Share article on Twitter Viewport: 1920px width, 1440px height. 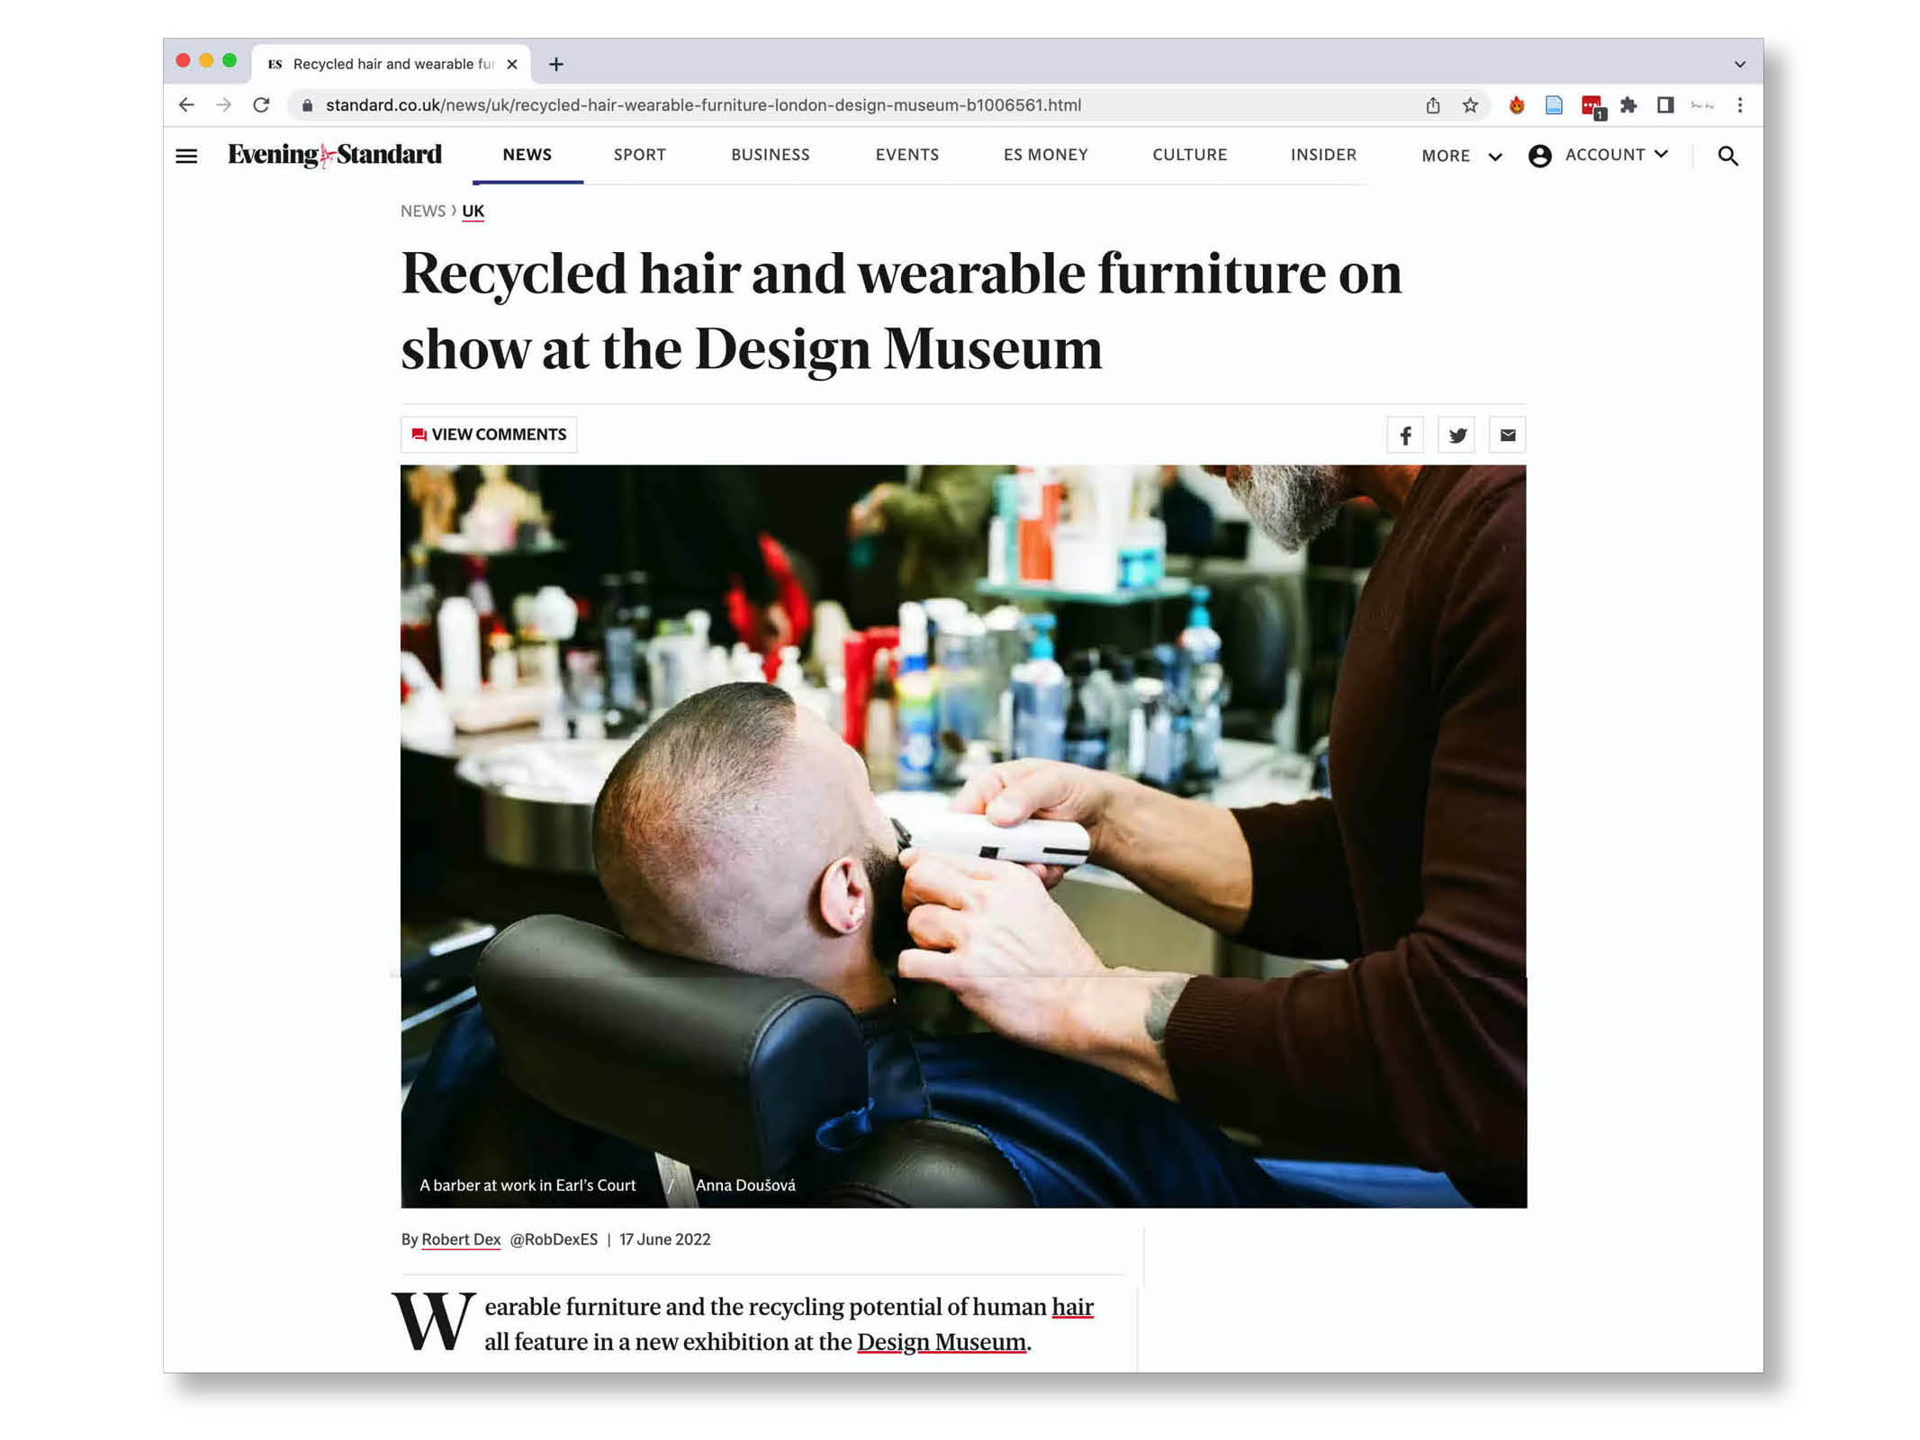click(x=1456, y=436)
